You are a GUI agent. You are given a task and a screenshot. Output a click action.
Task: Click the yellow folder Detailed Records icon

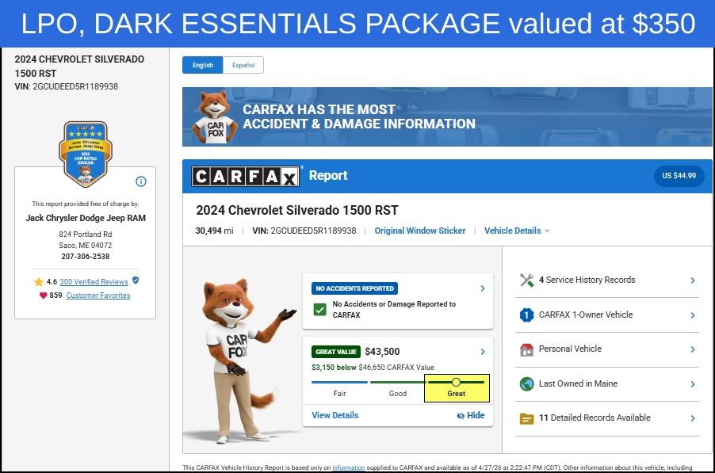pyautogui.click(x=526, y=418)
